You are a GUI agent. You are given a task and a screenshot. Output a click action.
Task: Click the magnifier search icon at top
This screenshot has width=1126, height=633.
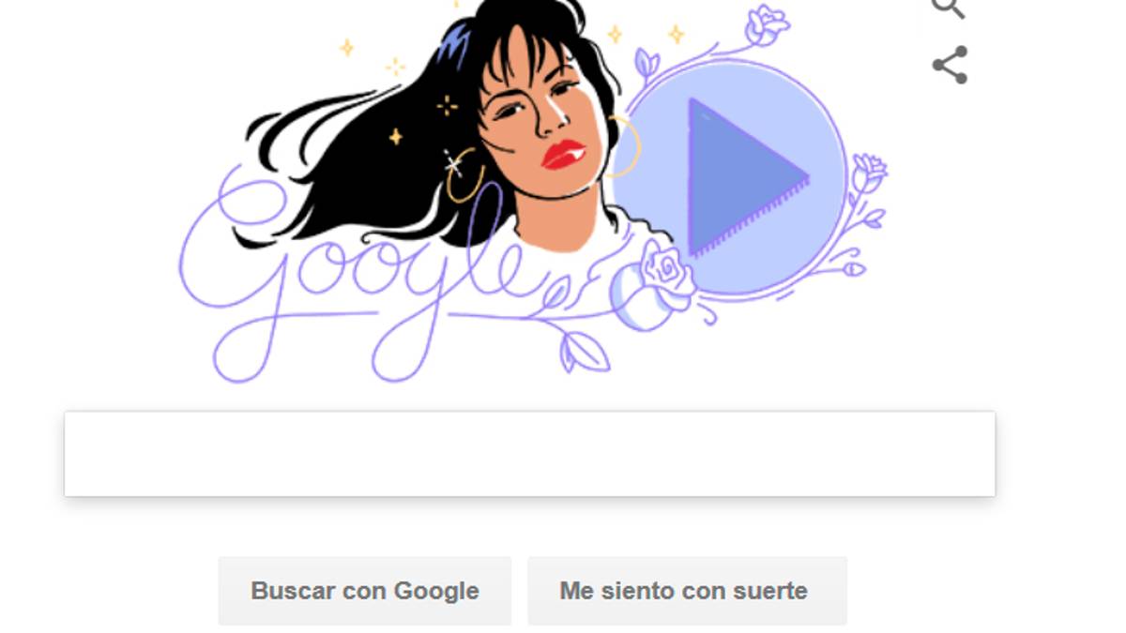click(948, 8)
